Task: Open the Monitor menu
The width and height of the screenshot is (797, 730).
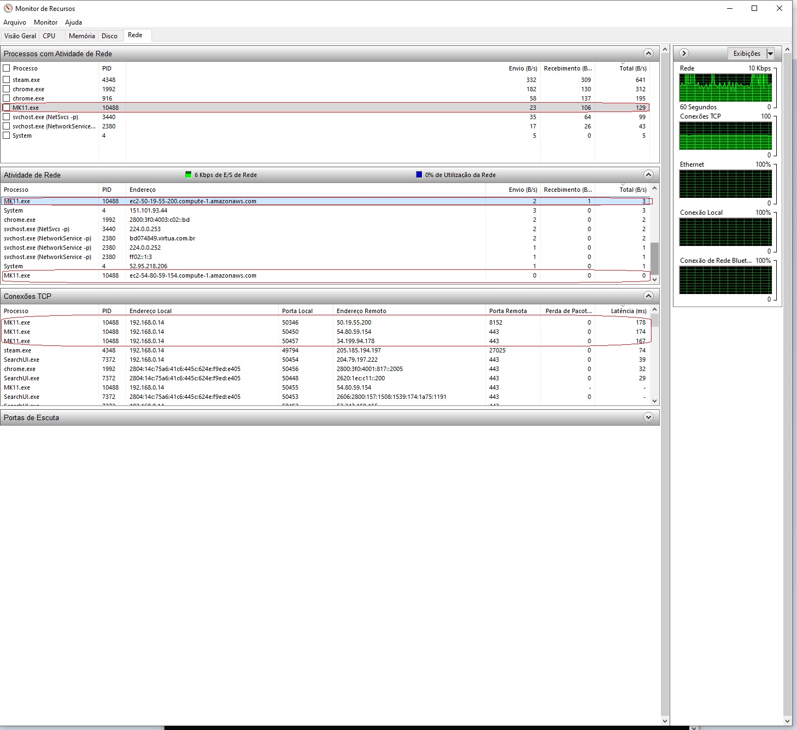Action: coord(45,22)
